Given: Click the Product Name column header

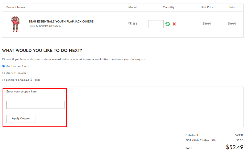Looking at the screenshot, I should click(16, 7).
